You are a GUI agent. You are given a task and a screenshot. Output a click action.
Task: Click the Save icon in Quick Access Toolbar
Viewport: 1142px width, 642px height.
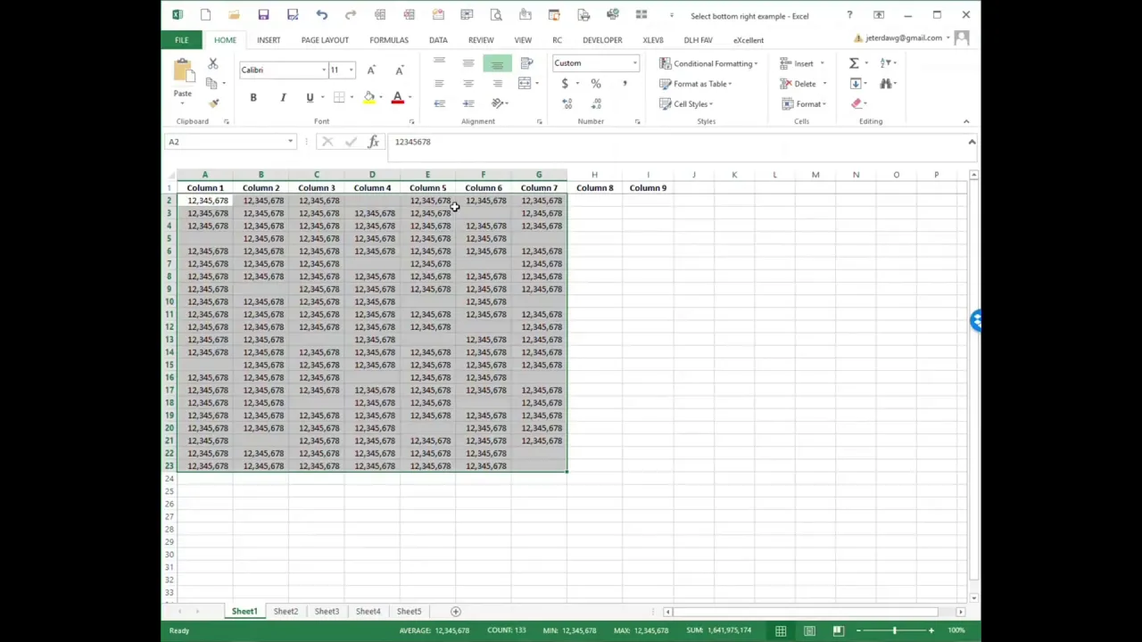[263, 15]
